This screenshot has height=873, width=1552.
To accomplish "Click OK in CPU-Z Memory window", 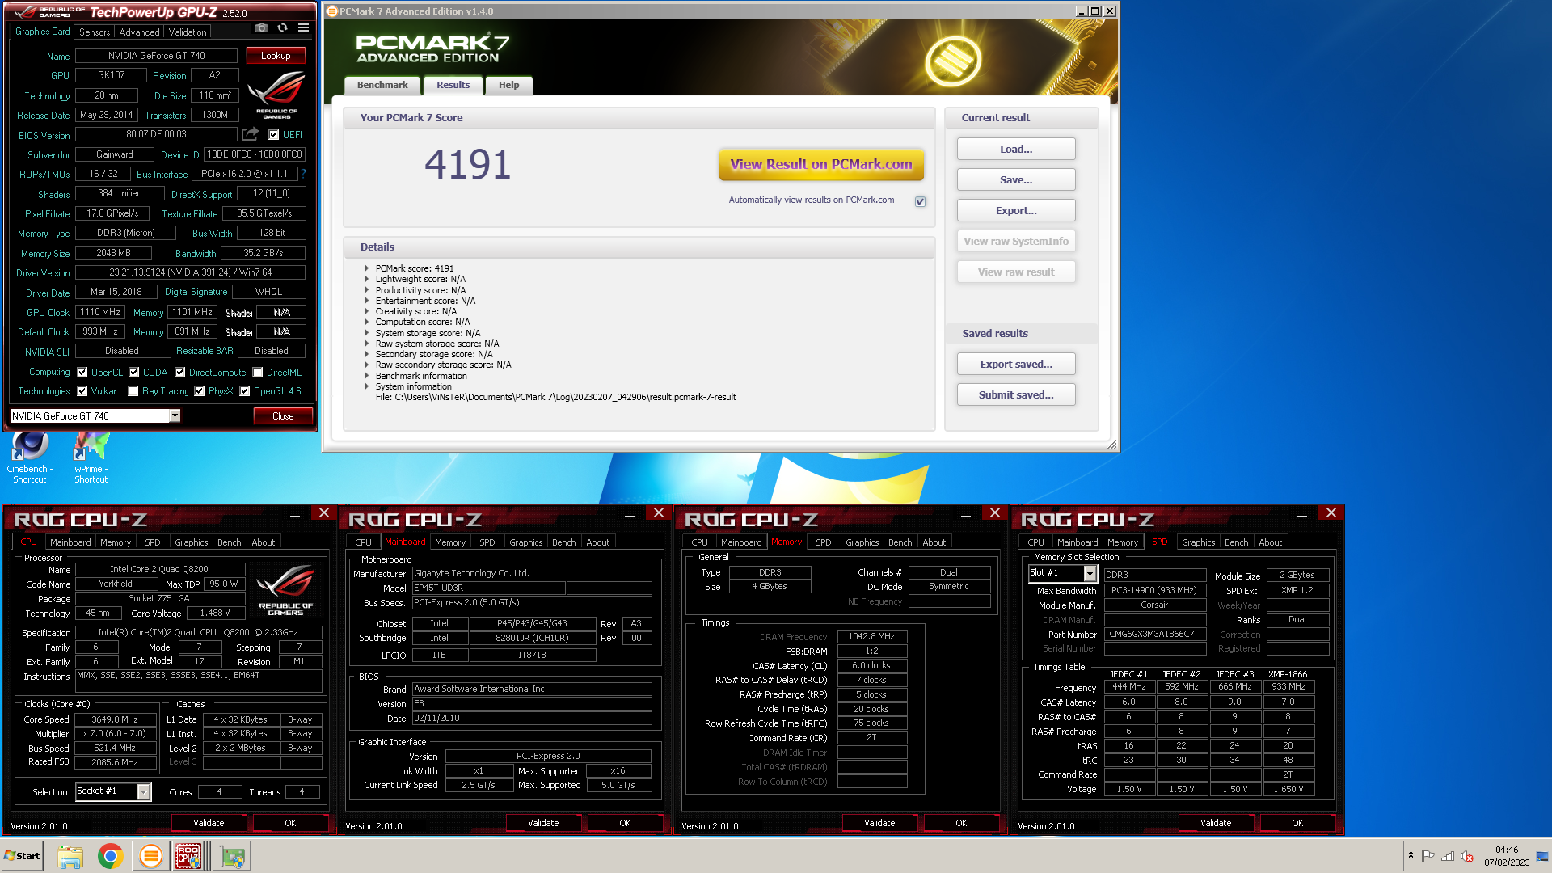I will click(x=961, y=823).
